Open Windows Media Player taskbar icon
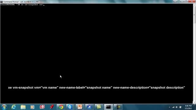 pos(32,107)
